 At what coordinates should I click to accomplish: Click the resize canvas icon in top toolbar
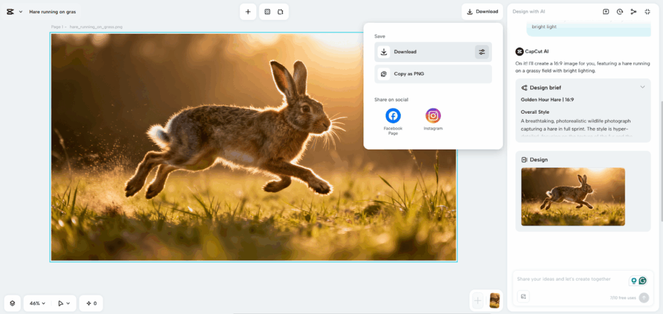tap(280, 12)
